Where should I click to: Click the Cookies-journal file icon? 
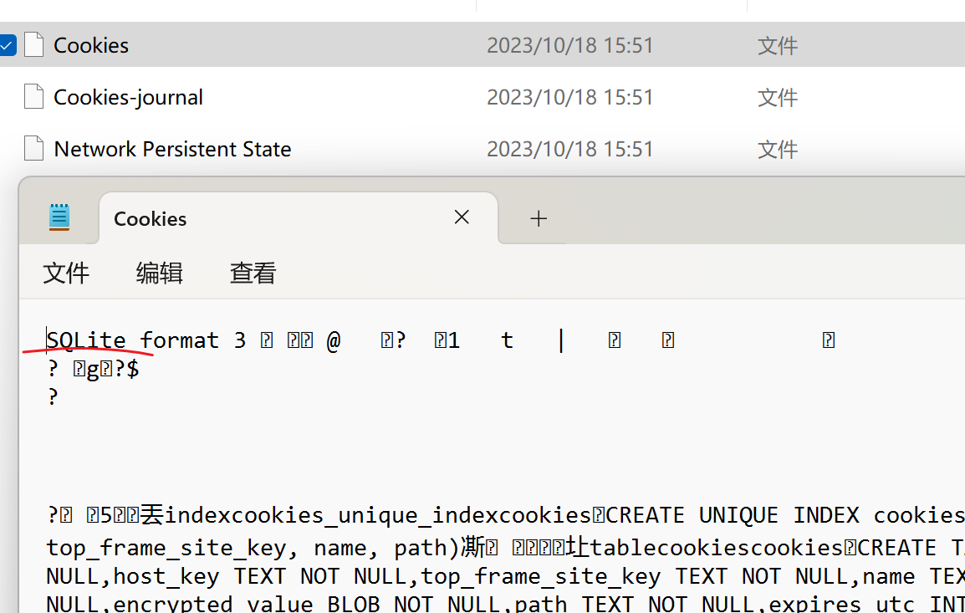[x=34, y=97]
